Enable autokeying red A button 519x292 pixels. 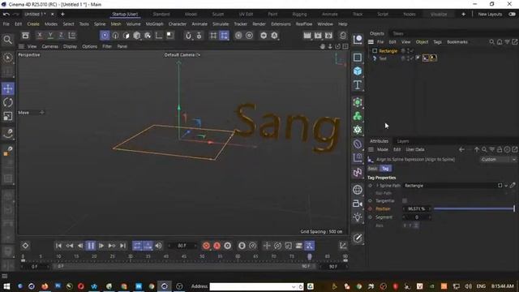217,246
